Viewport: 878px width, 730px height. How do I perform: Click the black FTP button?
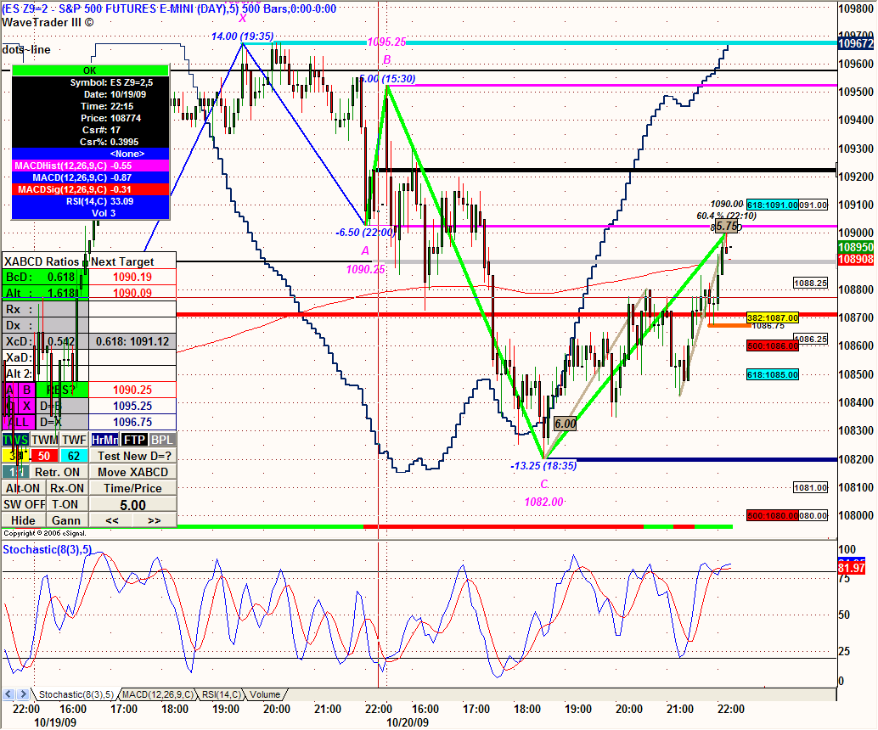point(134,440)
